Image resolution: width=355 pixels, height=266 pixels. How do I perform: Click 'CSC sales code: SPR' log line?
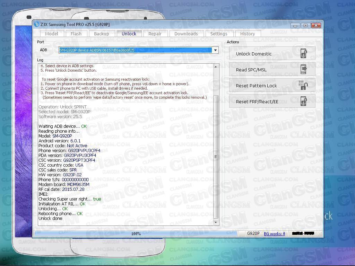click(x=58, y=170)
